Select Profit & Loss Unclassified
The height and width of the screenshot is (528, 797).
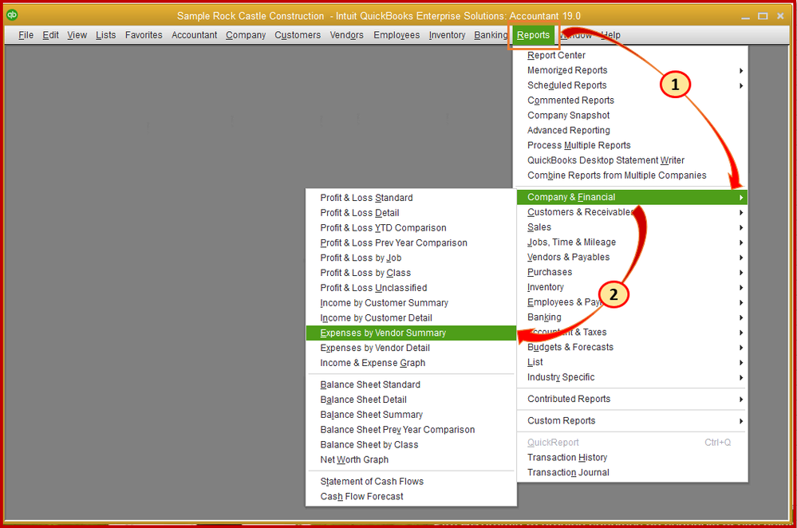tap(411, 288)
